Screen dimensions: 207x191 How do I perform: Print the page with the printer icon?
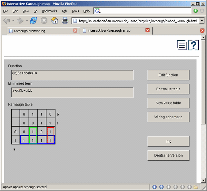(65, 21)
